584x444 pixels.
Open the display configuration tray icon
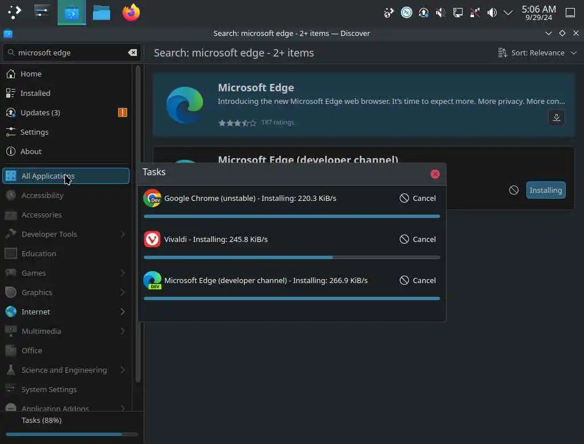[x=458, y=13]
